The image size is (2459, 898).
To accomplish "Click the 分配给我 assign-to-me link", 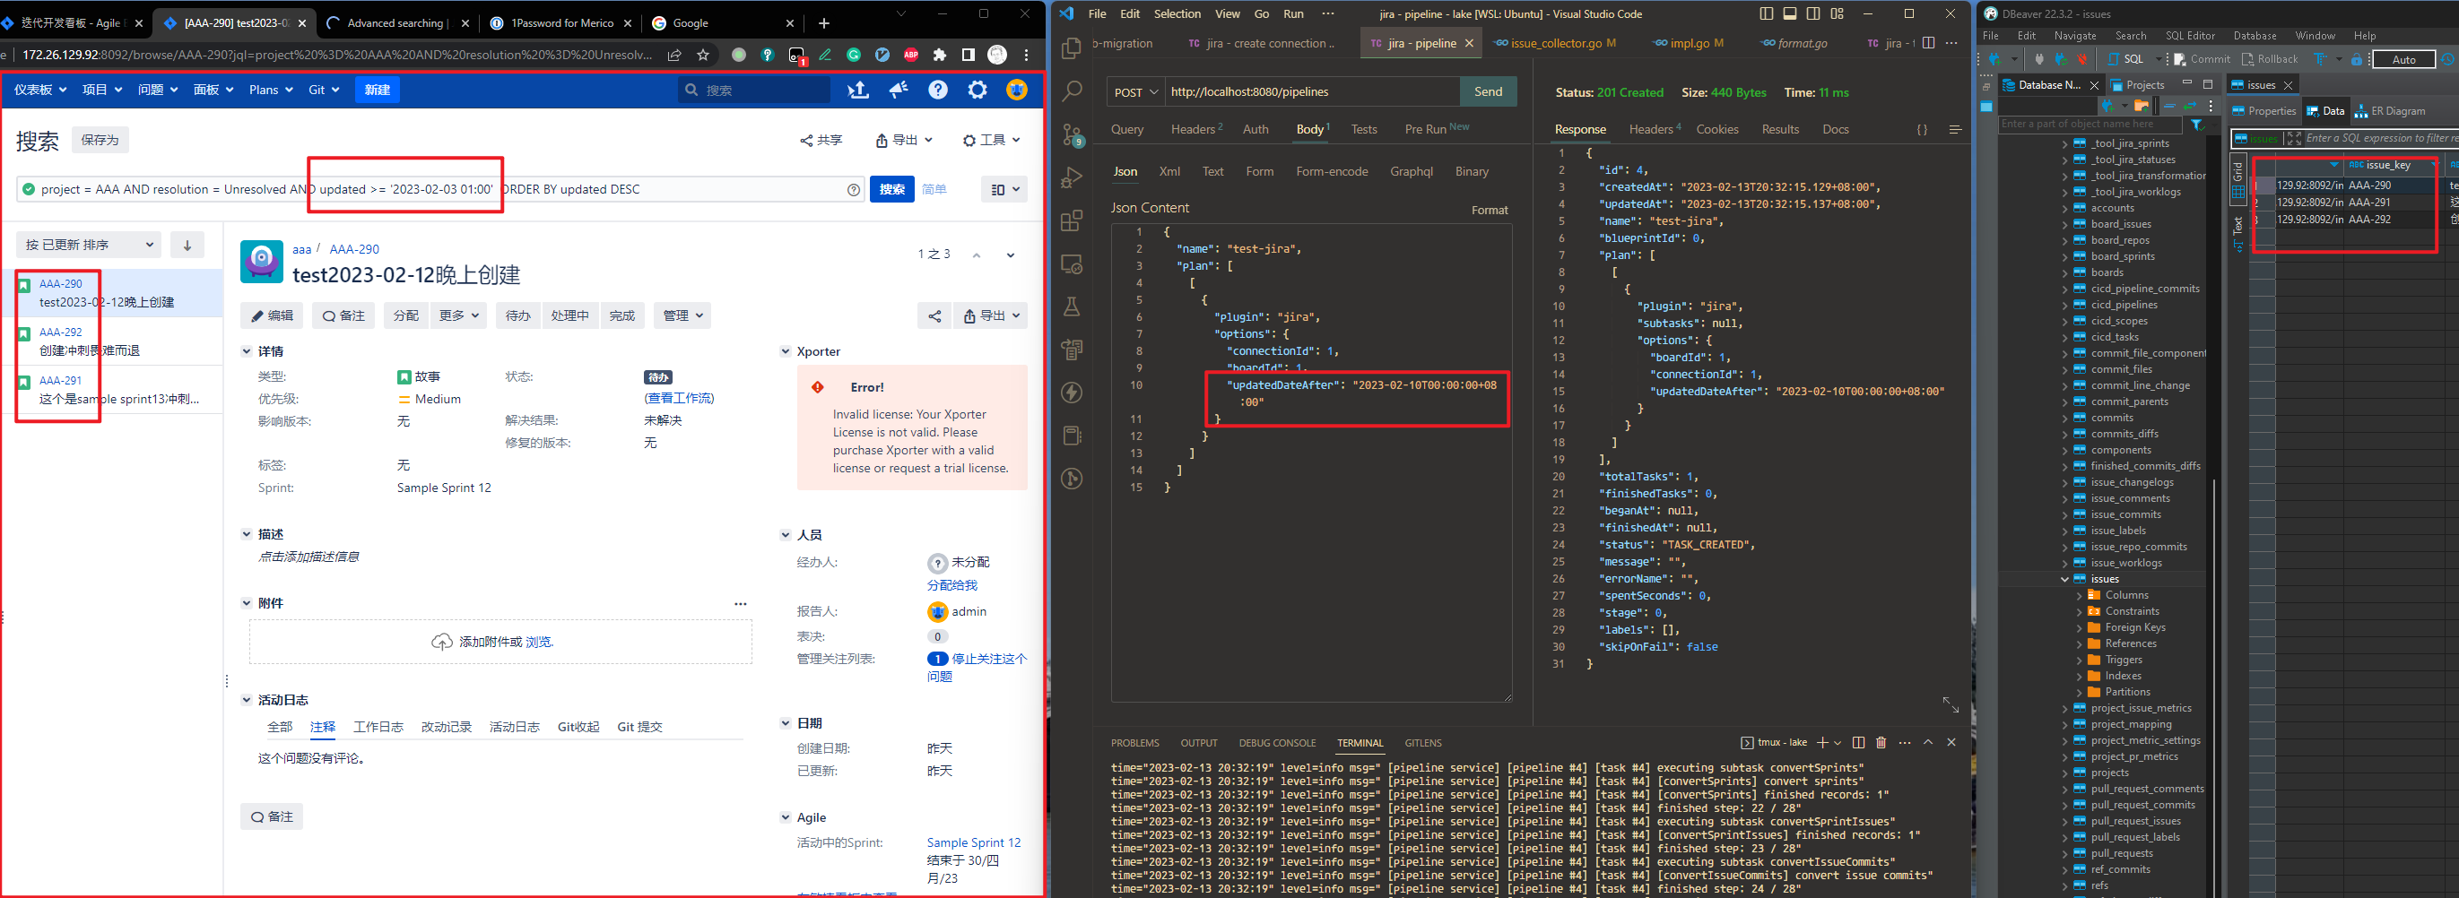I will [951, 586].
